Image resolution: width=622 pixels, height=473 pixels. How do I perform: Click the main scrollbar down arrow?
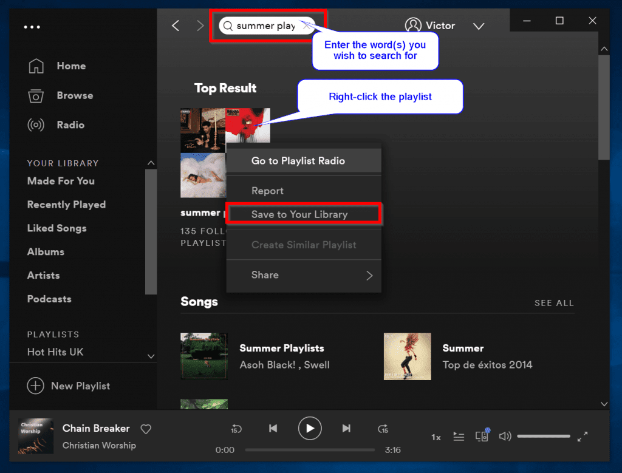coord(604,404)
